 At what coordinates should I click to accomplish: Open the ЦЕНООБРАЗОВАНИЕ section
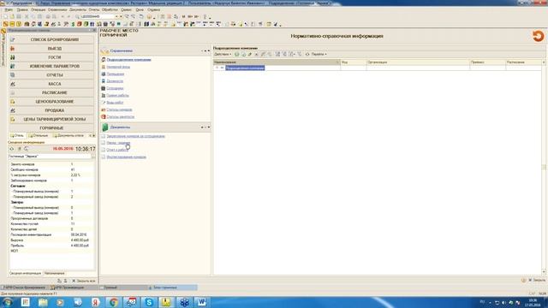51,102
